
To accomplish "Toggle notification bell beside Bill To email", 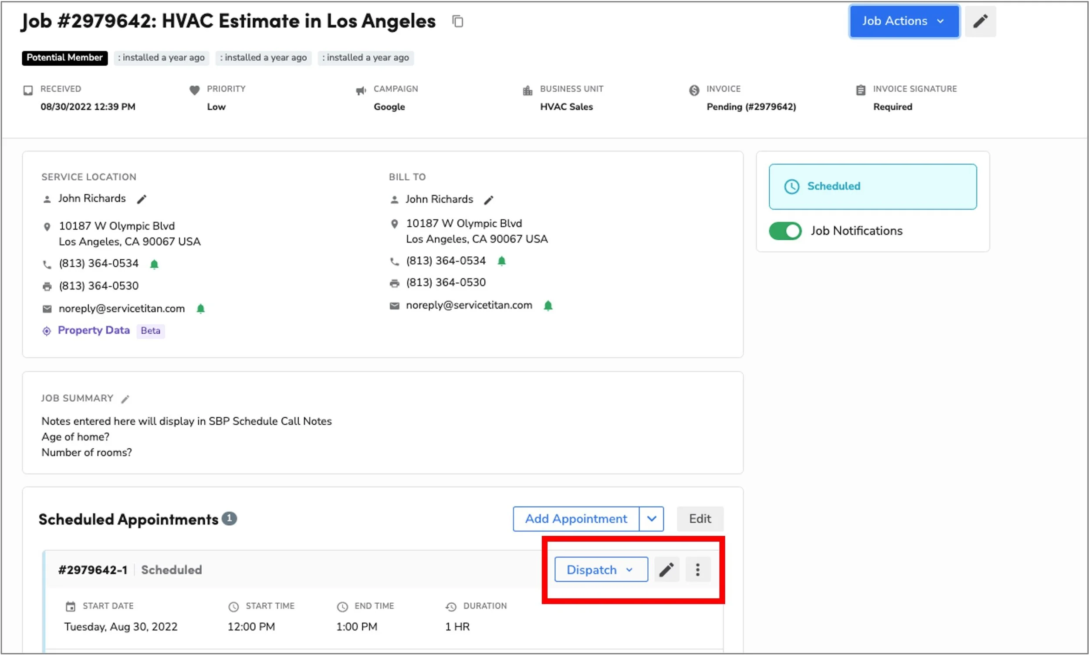I will tap(548, 306).
